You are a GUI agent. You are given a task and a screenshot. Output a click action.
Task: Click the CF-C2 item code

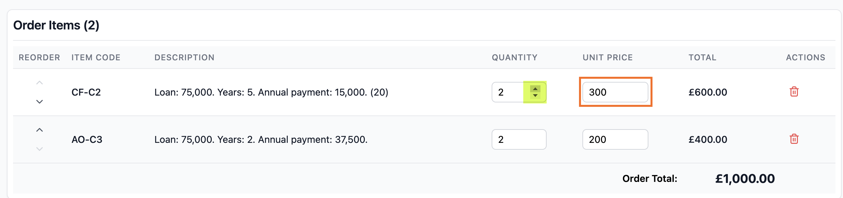tap(86, 92)
